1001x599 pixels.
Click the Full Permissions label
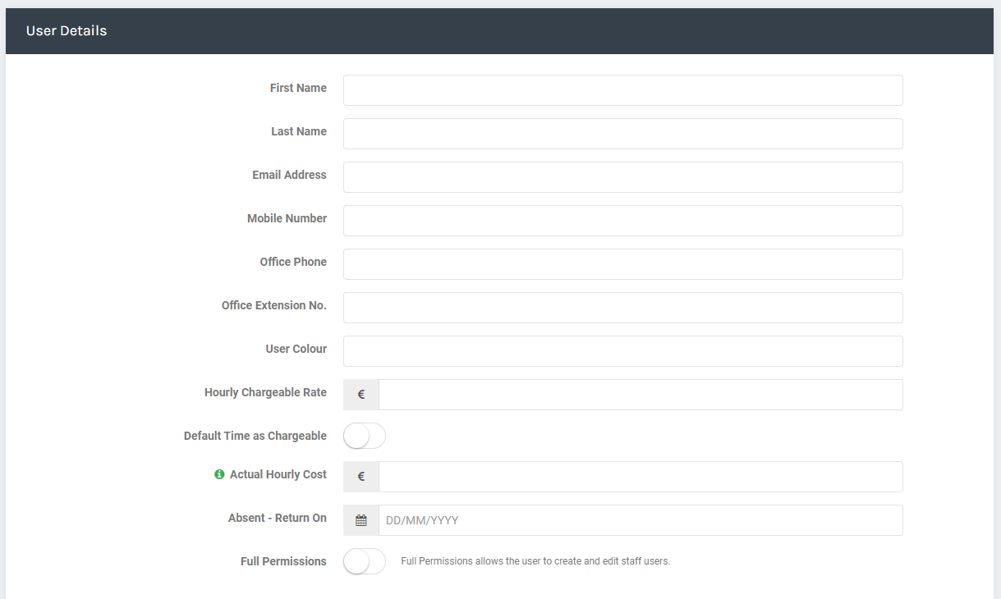pyautogui.click(x=283, y=561)
